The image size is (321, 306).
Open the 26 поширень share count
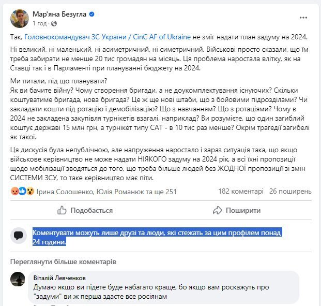click(291, 191)
